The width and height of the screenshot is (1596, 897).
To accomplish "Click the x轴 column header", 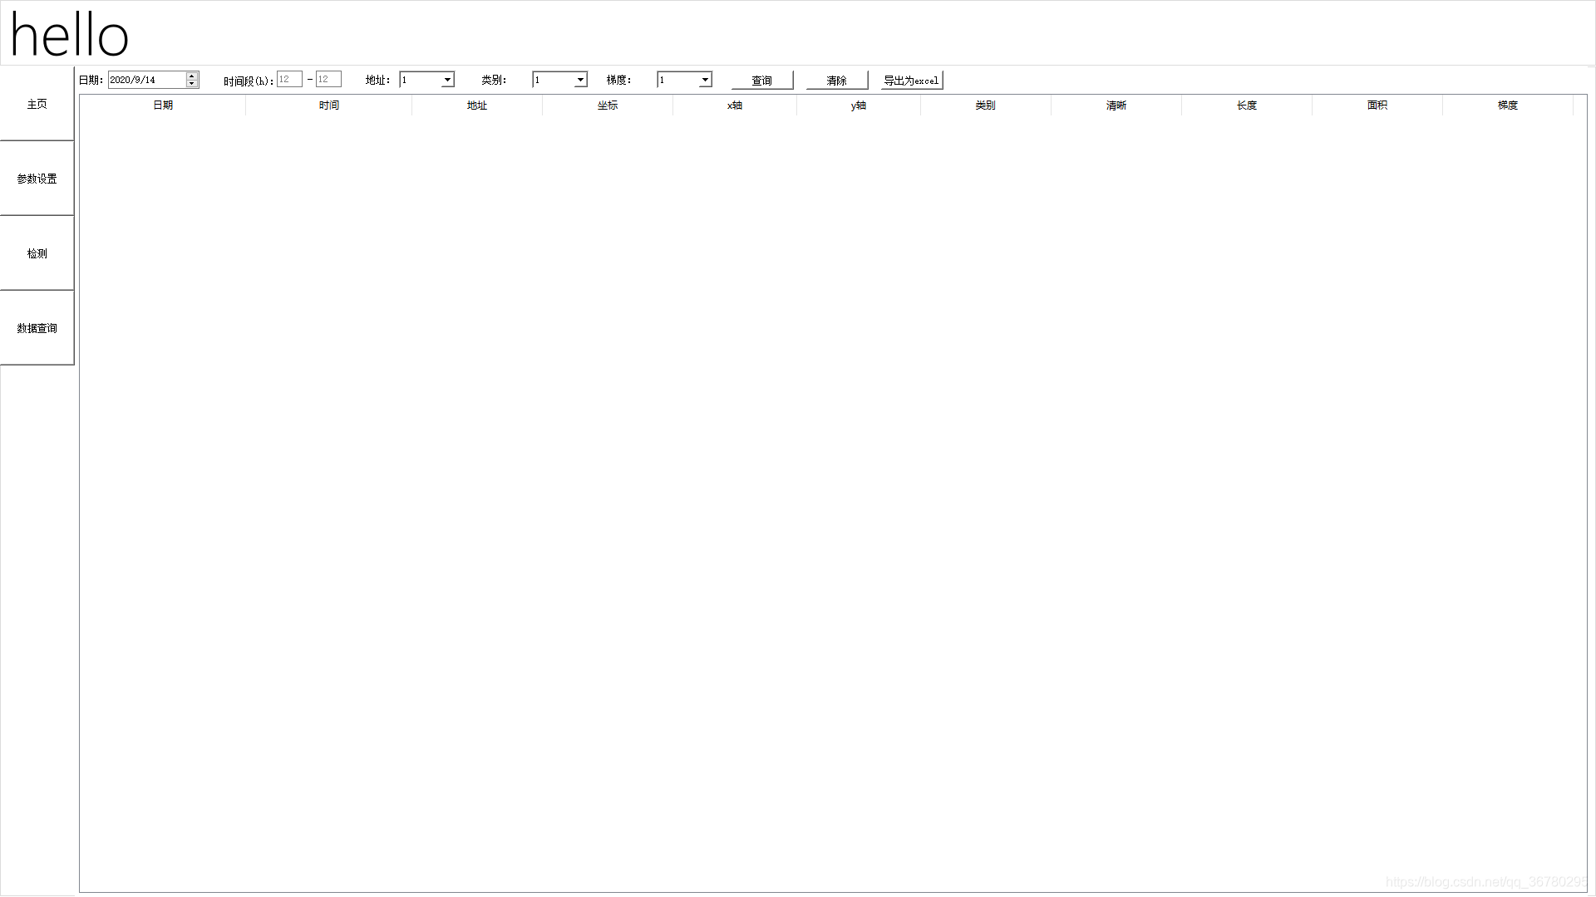I will click(734, 105).
